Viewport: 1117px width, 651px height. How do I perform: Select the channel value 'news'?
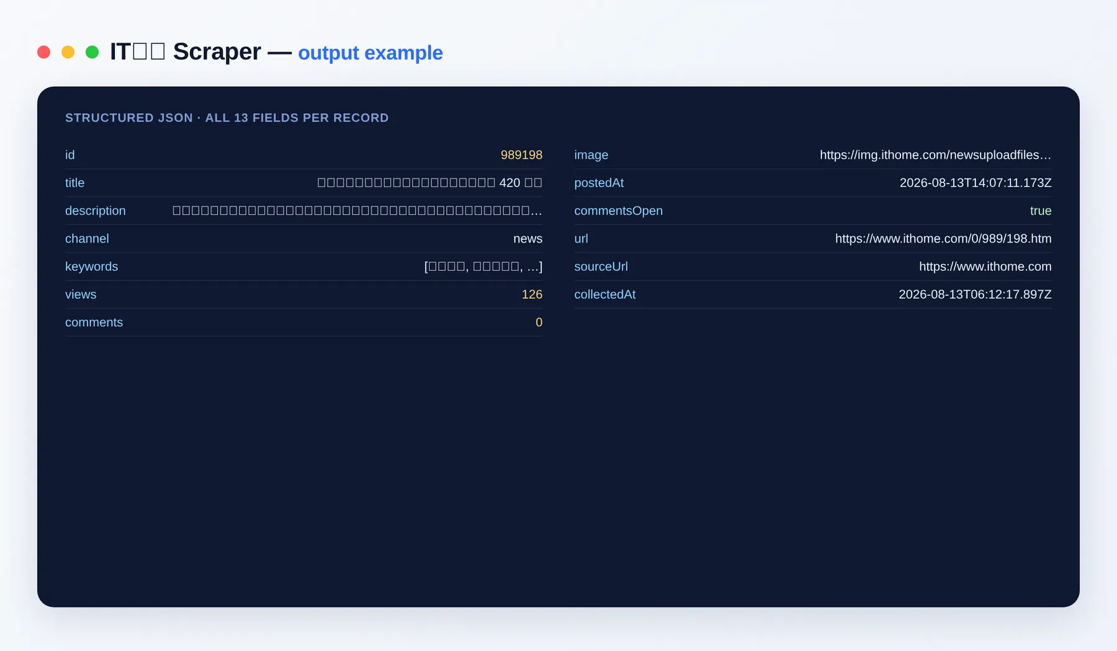tap(527, 239)
